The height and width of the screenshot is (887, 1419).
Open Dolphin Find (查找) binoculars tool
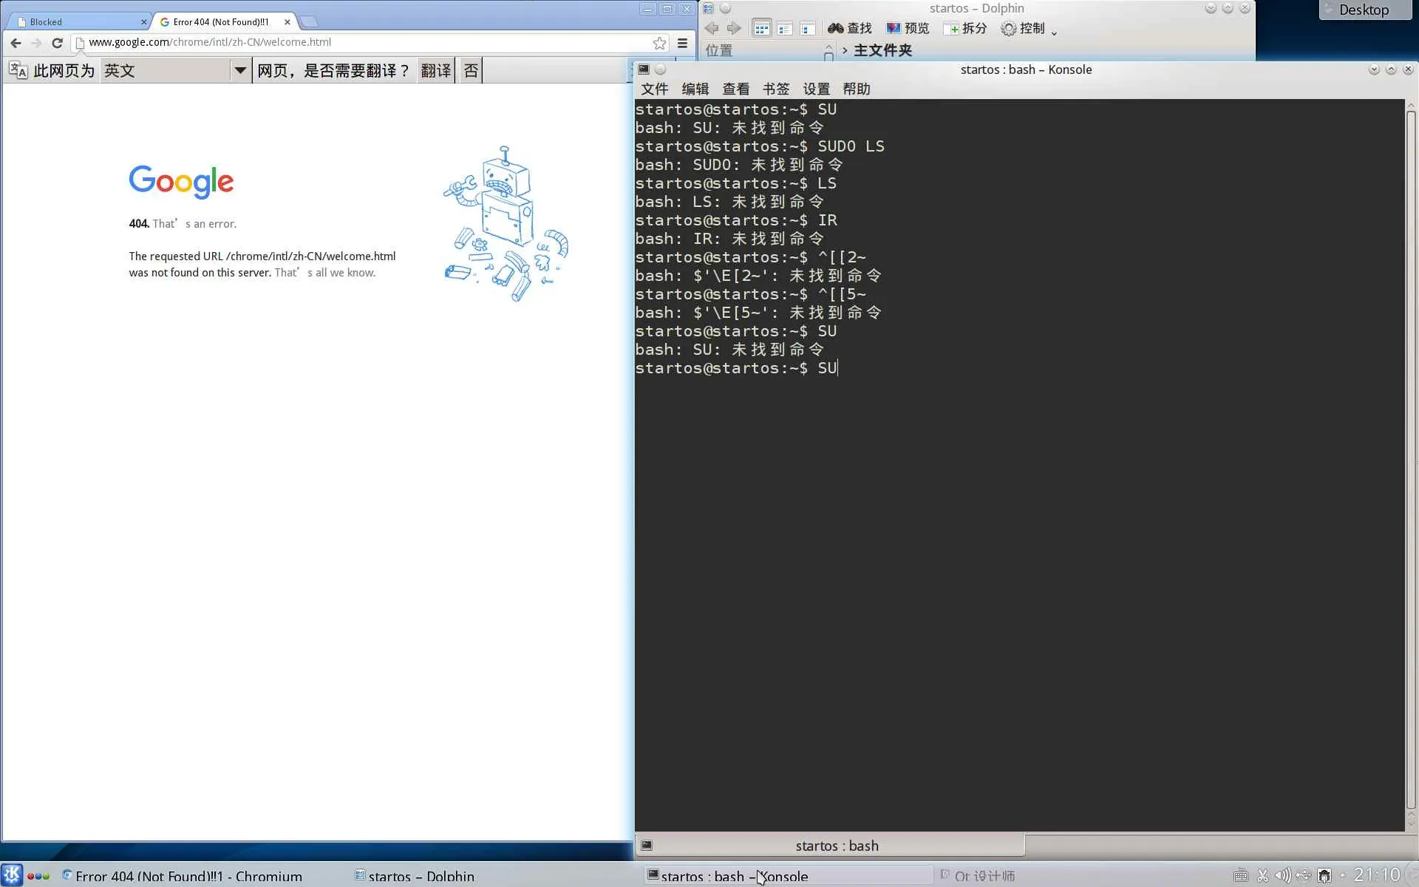pos(849,28)
